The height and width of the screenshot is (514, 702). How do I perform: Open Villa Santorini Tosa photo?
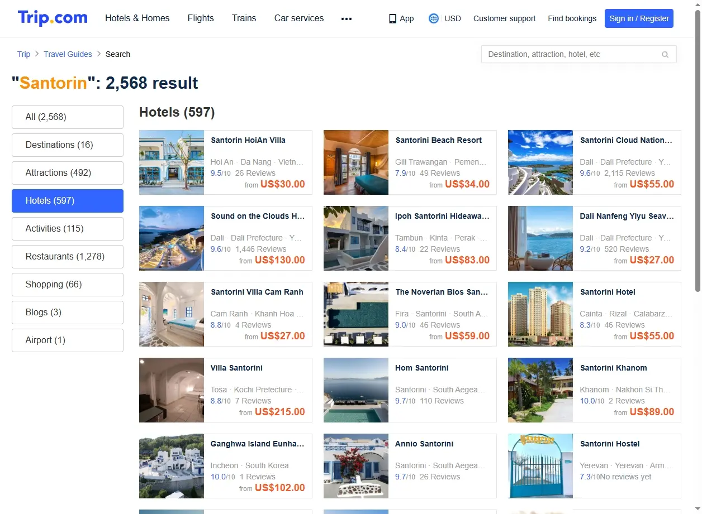pos(172,390)
